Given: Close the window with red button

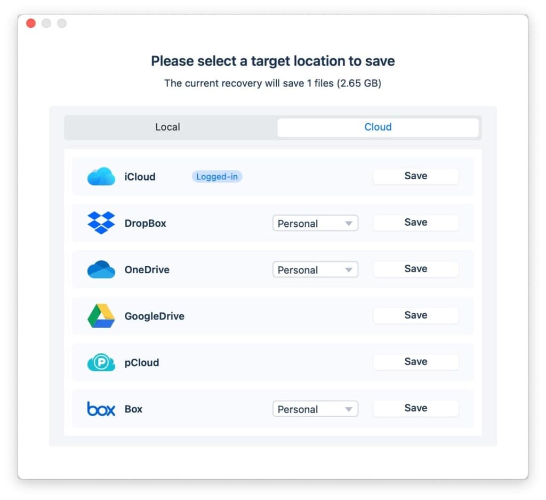Looking at the screenshot, I should (31, 23).
